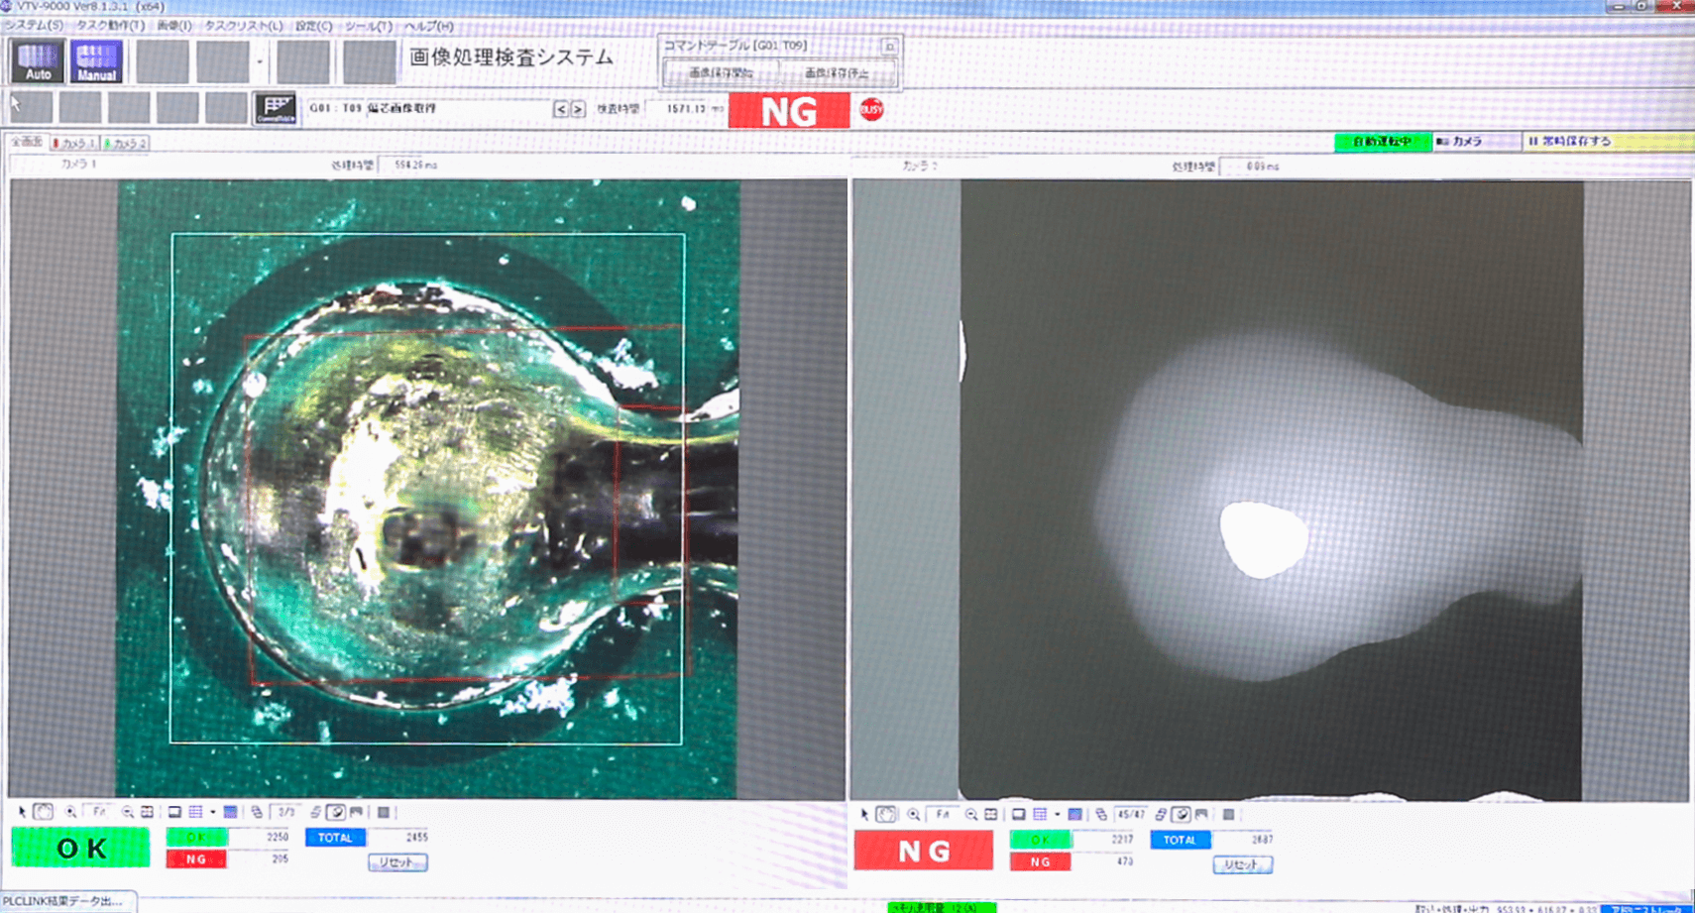Screen dimensions: 1695x913
Task: Switch to the カメラ 2 tab
Action: tap(126, 144)
